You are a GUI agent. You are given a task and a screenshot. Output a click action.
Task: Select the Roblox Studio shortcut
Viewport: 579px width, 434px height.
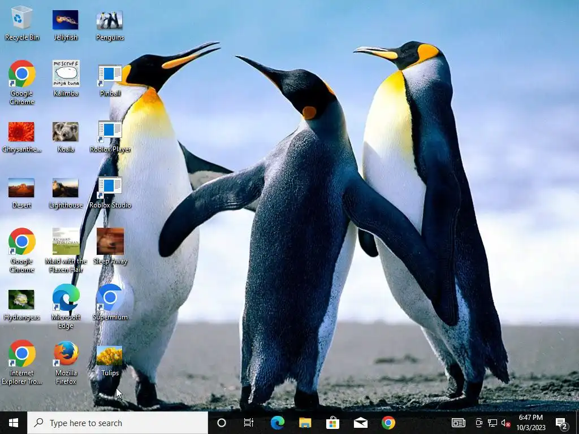pos(110,193)
